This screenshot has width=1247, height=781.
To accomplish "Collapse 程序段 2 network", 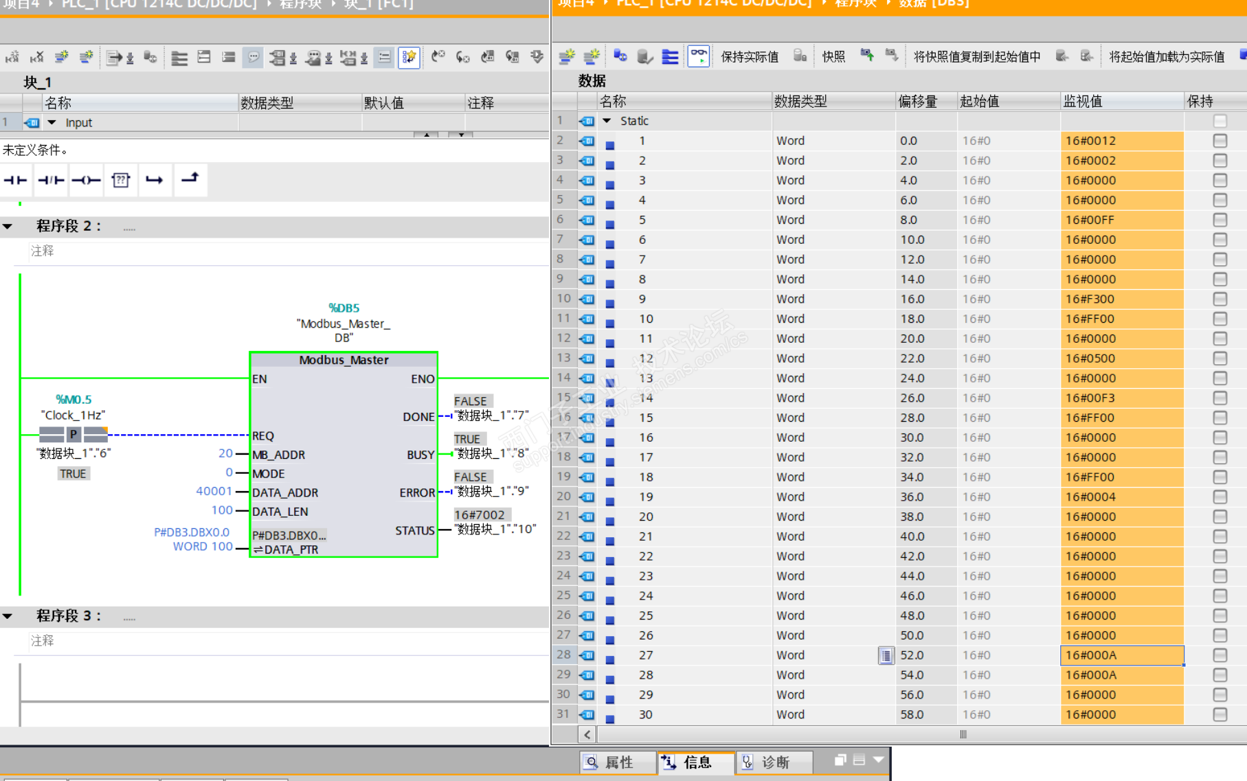I will tap(8, 226).
